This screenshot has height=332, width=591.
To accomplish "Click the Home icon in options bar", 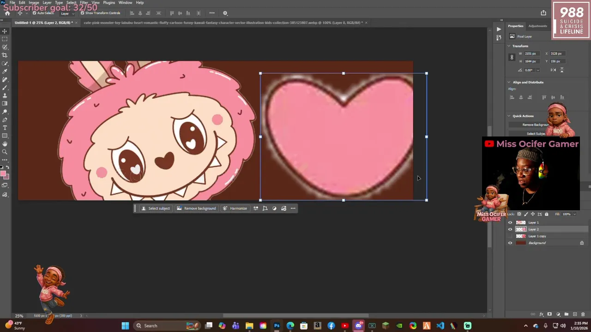I will point(7,13).
